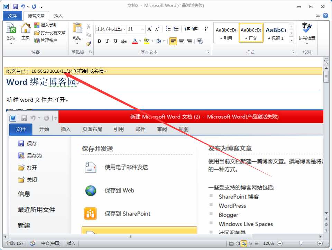Viewport: 332px width, 250px height.
Task: Expand the highlight color dropdown arrow
Action: point(152,41)
